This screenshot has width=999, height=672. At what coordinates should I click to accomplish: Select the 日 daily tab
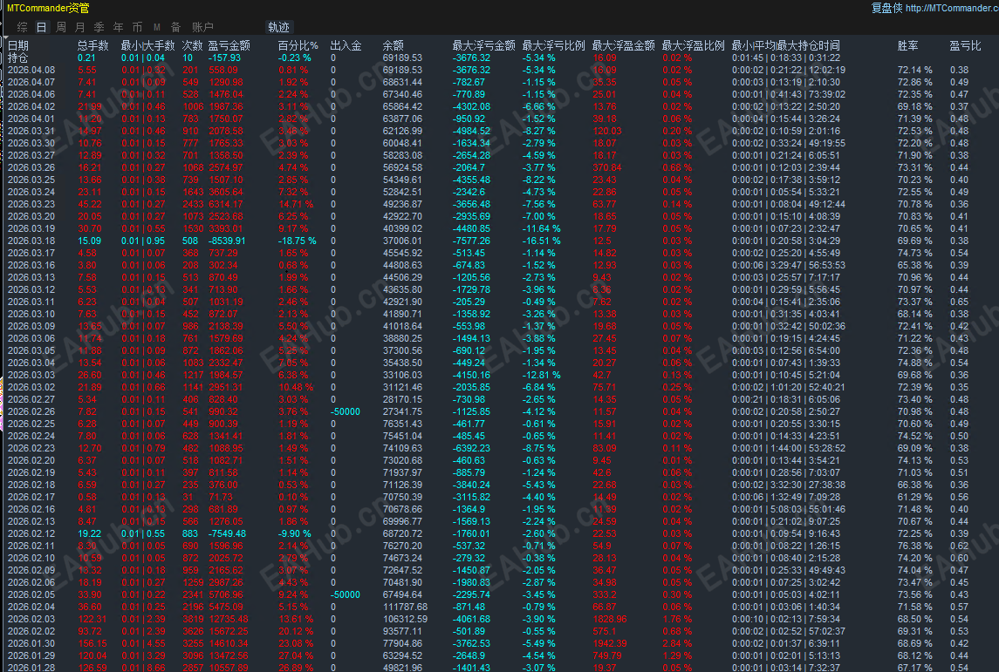click(41, 27)
